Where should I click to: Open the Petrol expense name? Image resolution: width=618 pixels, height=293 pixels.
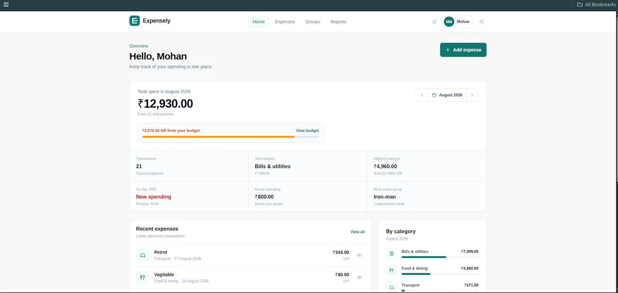click(x=161, y=252)
